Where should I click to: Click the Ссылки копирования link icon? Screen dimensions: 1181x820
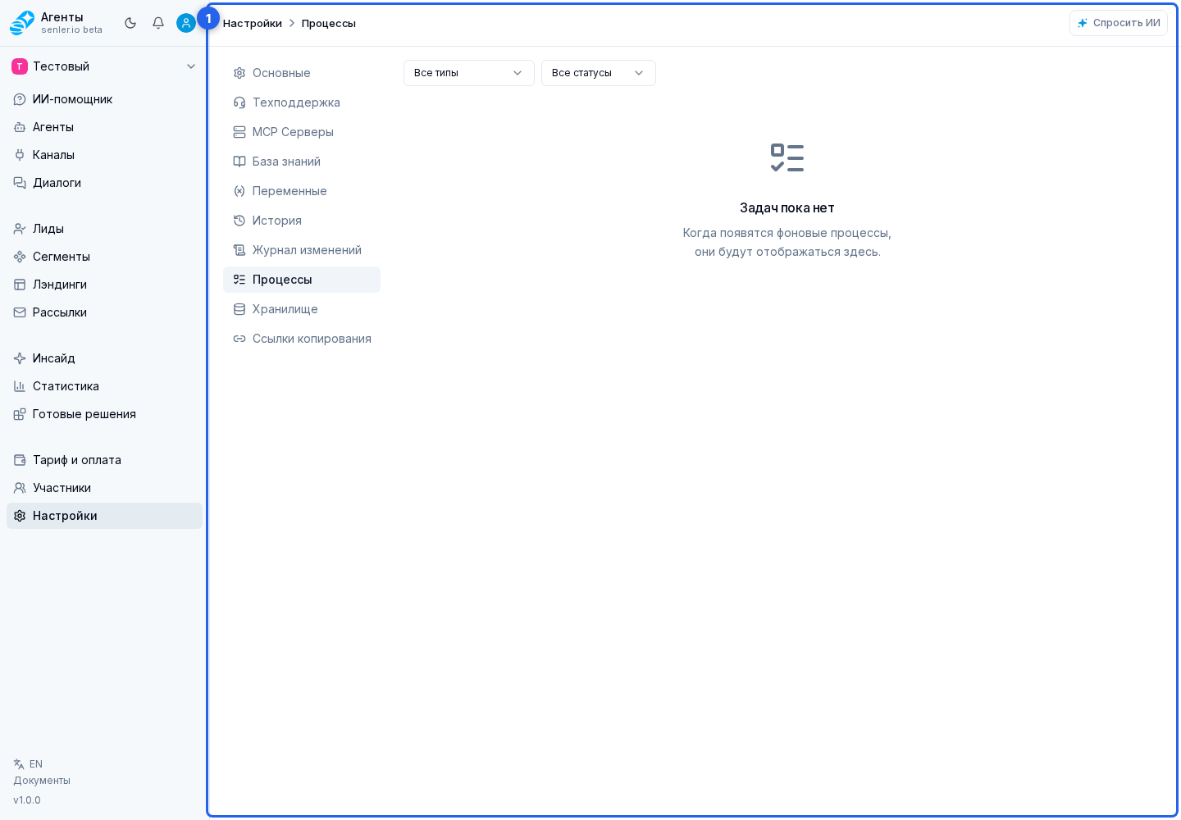239,339
